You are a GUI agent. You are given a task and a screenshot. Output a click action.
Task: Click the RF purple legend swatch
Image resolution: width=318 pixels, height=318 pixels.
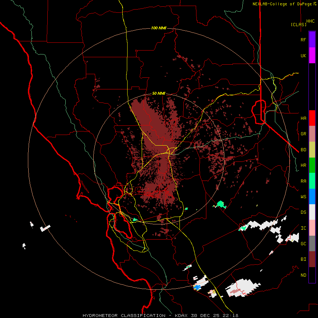click(x=312, y=40)
